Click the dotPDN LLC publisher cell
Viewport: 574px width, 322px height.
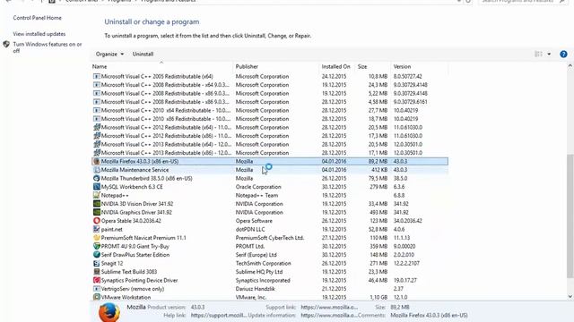(250, 229)
